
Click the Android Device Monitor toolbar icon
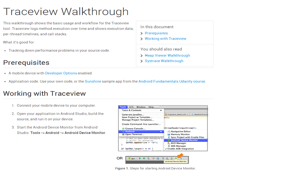coord(176,158)
